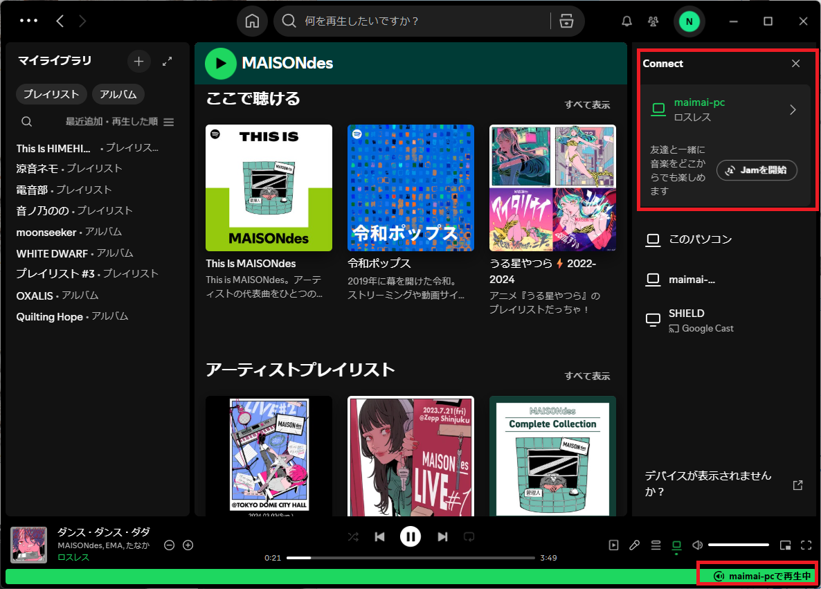Open the うる星やつら 2022-2024 cover
This screenshot has height=589, width=821.
pos(553,188)
